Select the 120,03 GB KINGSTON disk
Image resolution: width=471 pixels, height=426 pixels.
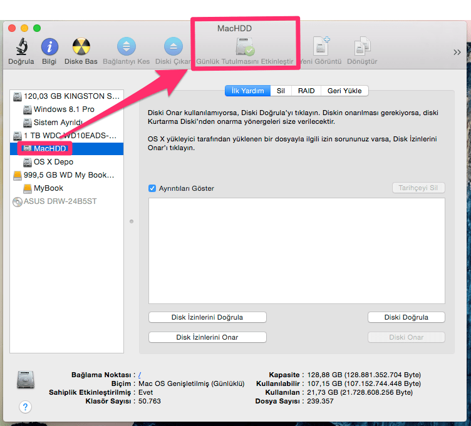point(66,96)
